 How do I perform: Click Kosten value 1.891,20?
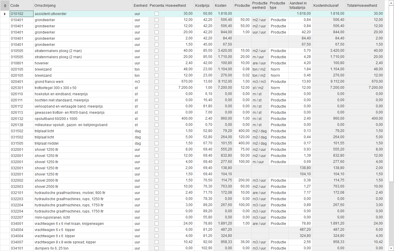[223, 224]
